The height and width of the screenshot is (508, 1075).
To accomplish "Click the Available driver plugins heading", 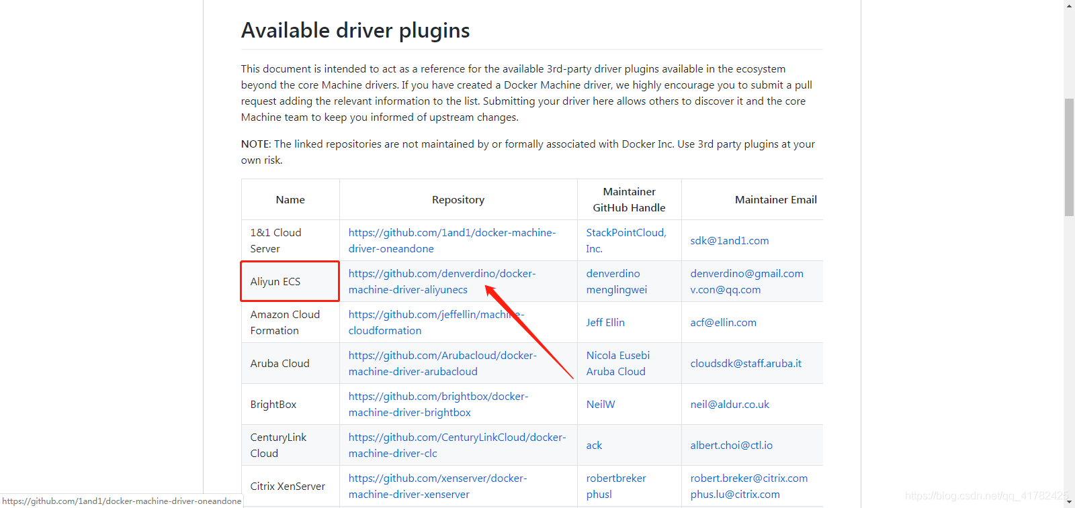I will [x=355, y=30].
